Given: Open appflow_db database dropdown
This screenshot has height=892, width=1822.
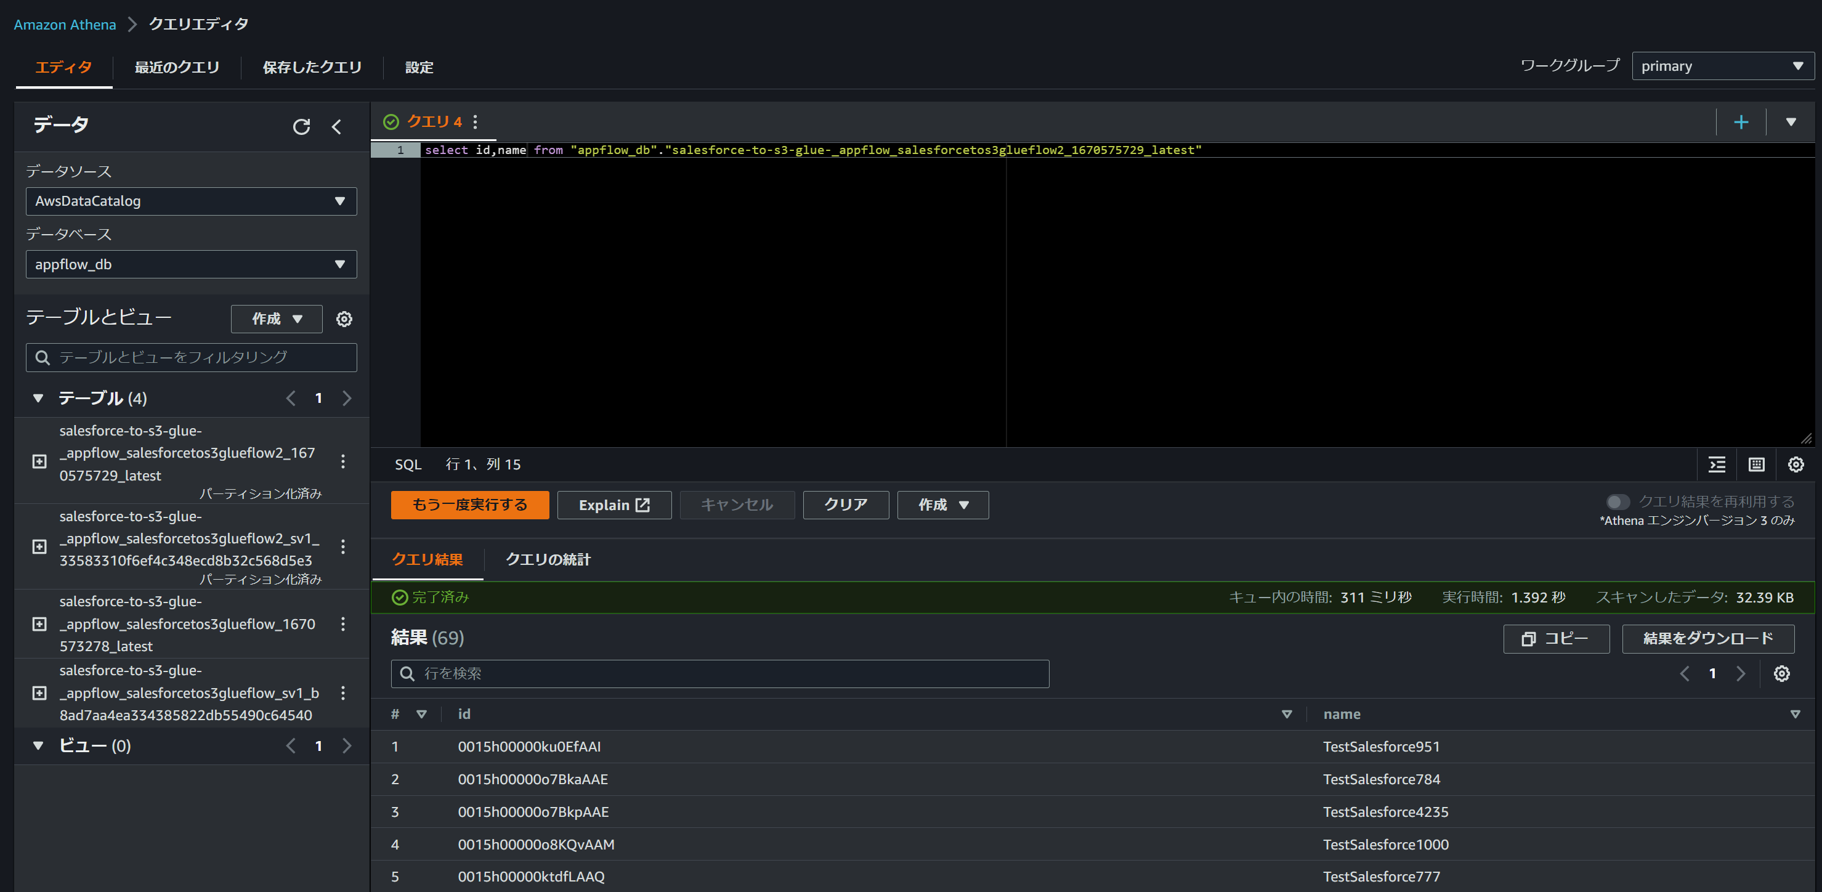Looking at the screenshot, I should [191, 264].
